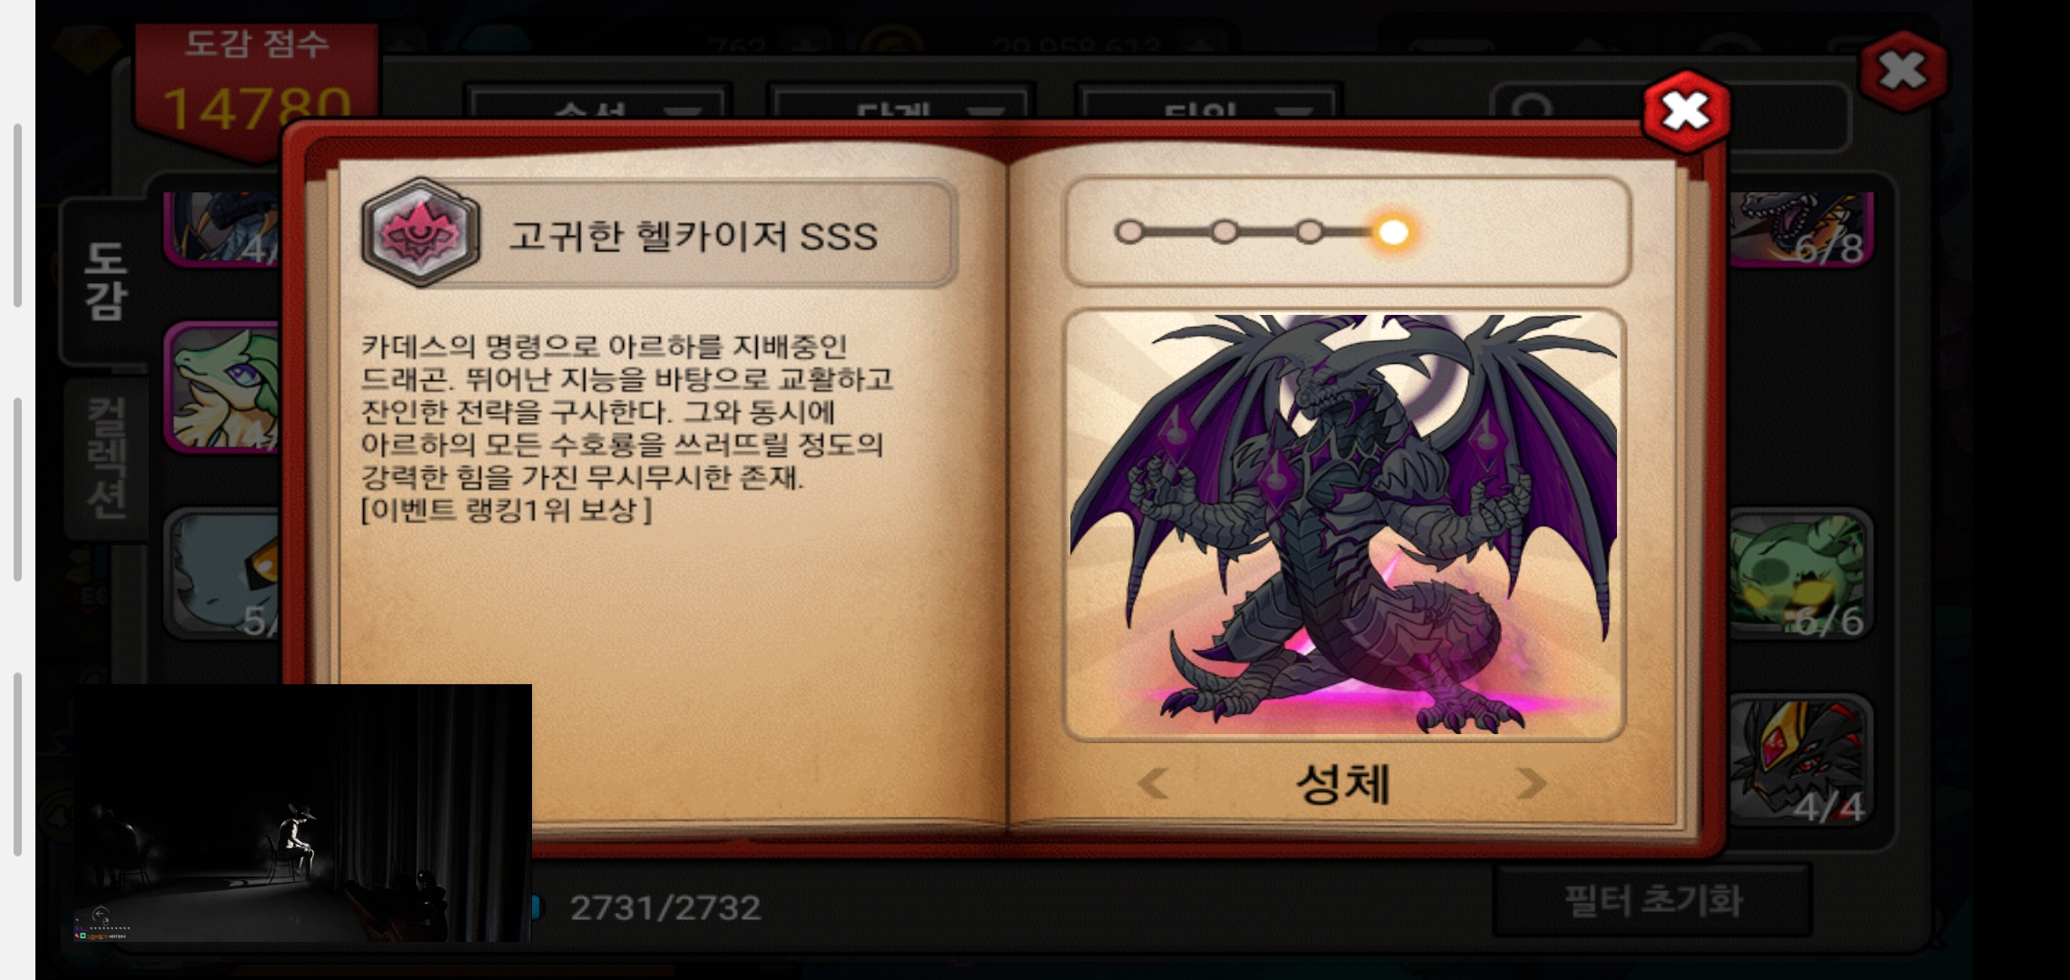2070x980 pixels.
Task: Select the glowing fourth growth stage dot
Action: click(1393, 232)
